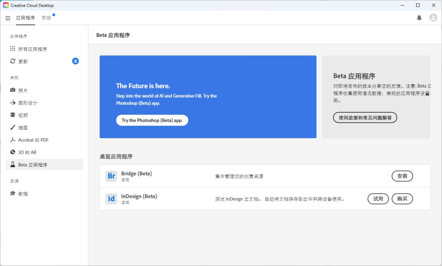Click the 3D 和 AR sidebar icon

pyautogui.click(x=13, y=152)
